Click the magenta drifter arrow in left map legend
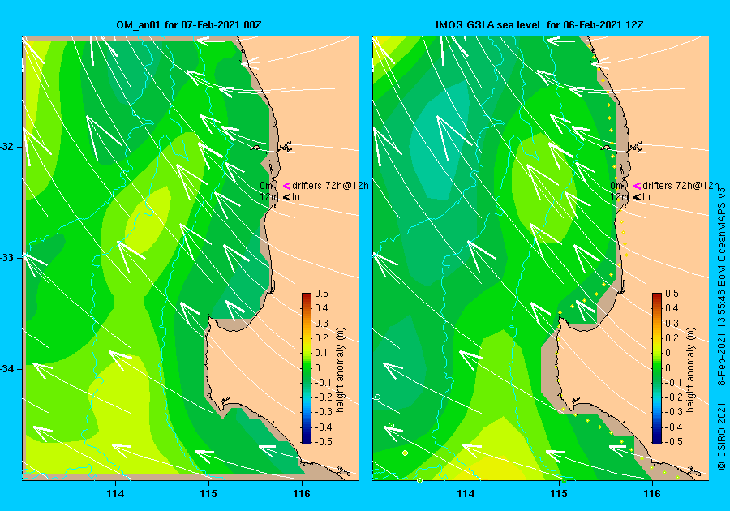The image size is (730, 511). pos(287,187)
